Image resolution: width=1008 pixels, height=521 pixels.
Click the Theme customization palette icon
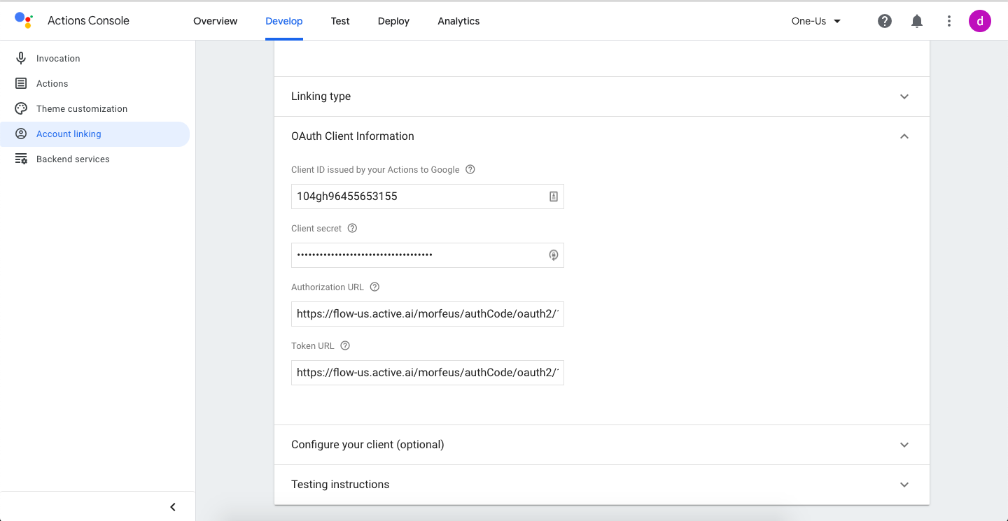(21, 108)
